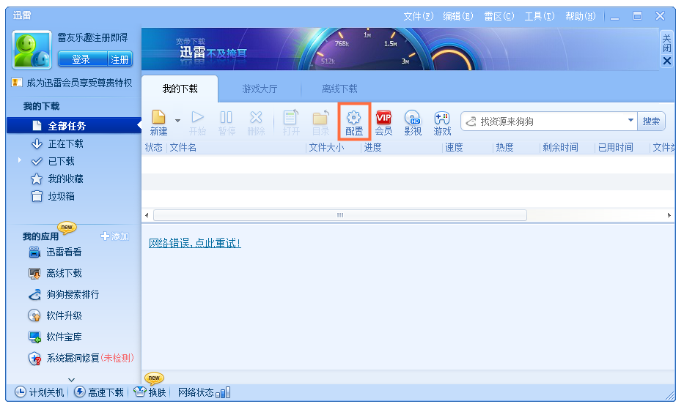Click +添加 to add application
684x404 pixels.
click(x=114, y=236)
